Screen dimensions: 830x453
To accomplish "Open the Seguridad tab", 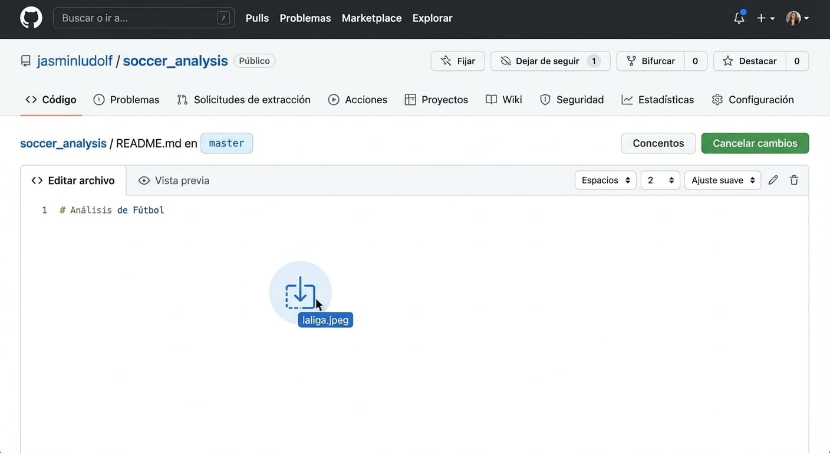I will pyautogui.click(x=572, y=100).
